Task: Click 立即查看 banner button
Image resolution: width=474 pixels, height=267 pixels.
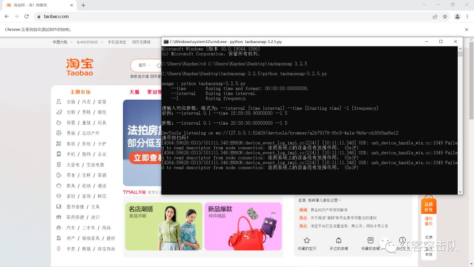Action: pos(145,158)
